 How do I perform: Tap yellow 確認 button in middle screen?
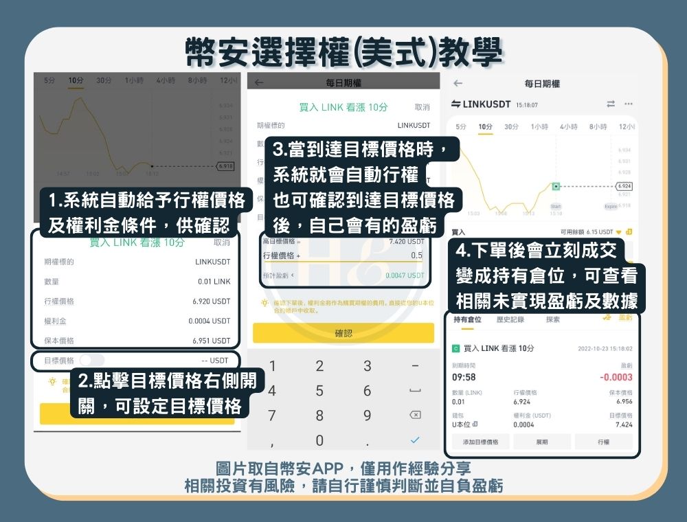pos(343,333)
